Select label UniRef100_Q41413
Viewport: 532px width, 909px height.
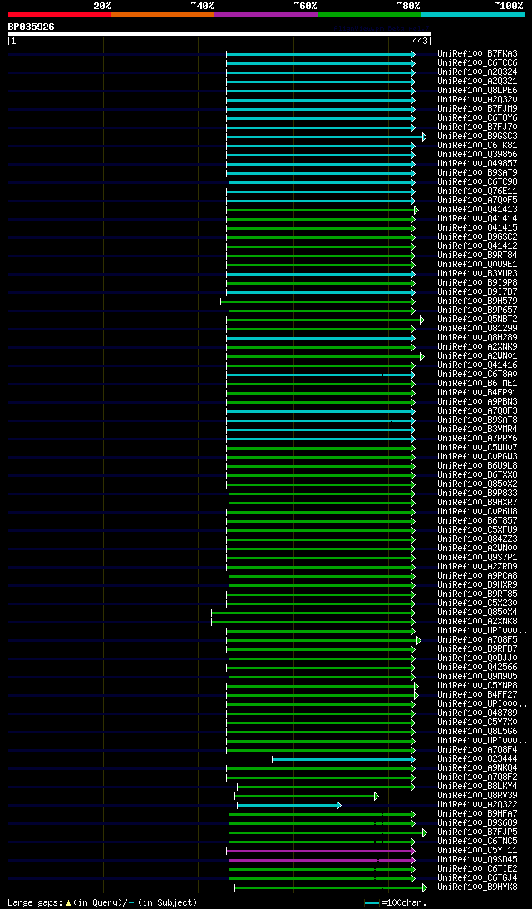coord(478,209)
